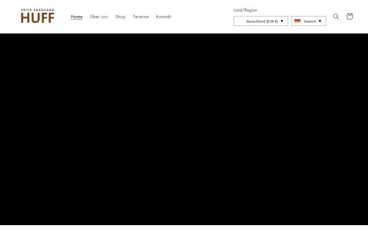Open the search magnifier icon
Screen dimensions: 368x230
click(x=336, y=17)
